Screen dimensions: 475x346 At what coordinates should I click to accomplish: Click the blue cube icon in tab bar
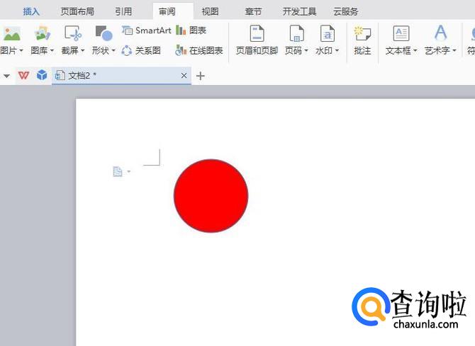42,75
